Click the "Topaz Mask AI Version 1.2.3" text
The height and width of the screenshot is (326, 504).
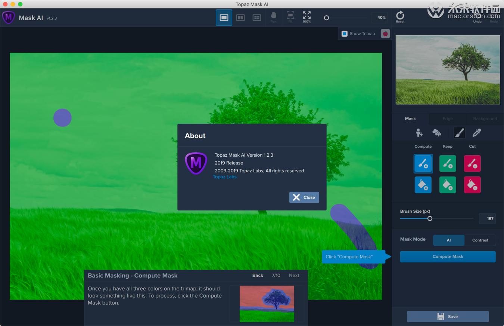pyautogui.click(x=244, y=155)
